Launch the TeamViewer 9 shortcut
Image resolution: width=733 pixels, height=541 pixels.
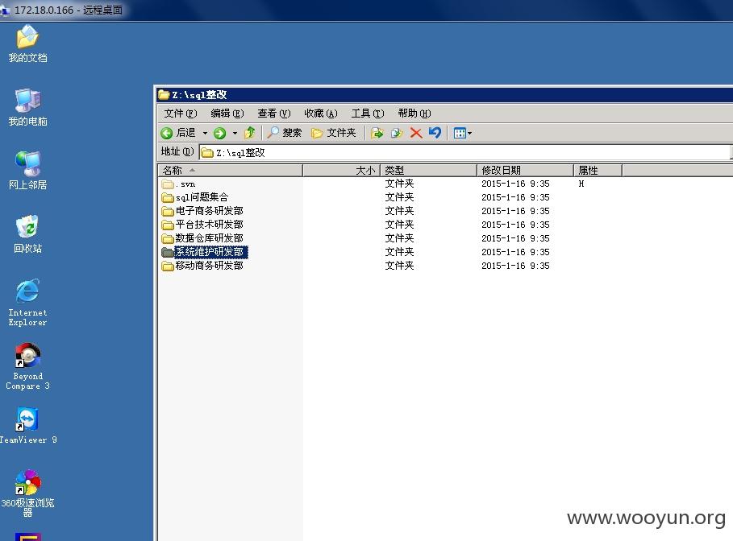pos(27,425)
